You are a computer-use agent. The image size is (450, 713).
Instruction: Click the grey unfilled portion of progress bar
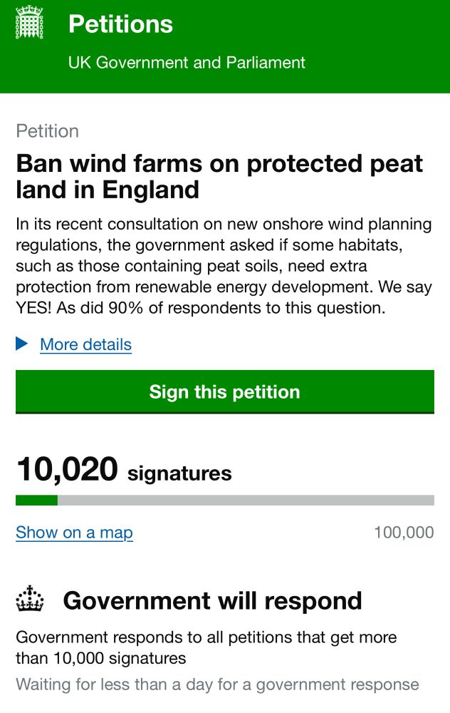coord(246,501)
